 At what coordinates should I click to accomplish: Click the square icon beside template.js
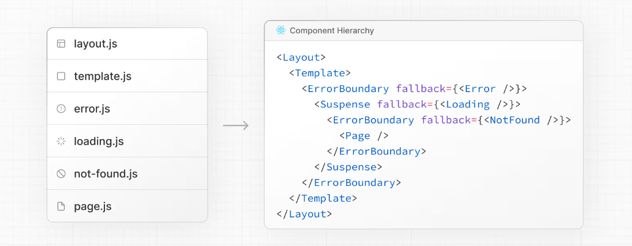pos(61,76)
